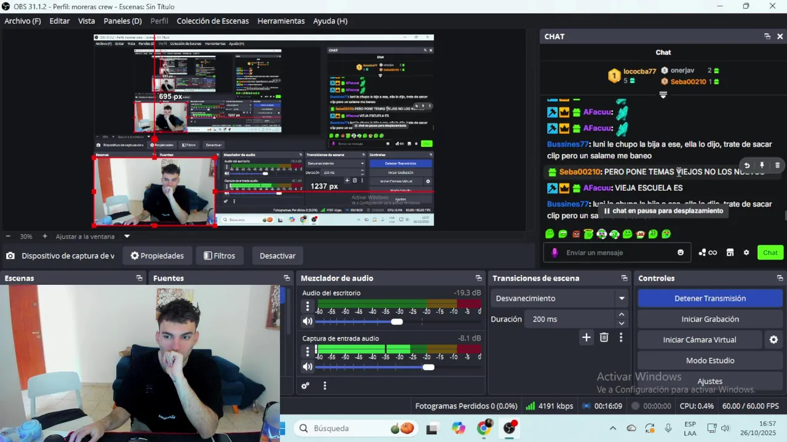Open options menu for Captura de entrada audio
Image resolution: width=787 pixels, height=442 pixels.
coord(307,351)
